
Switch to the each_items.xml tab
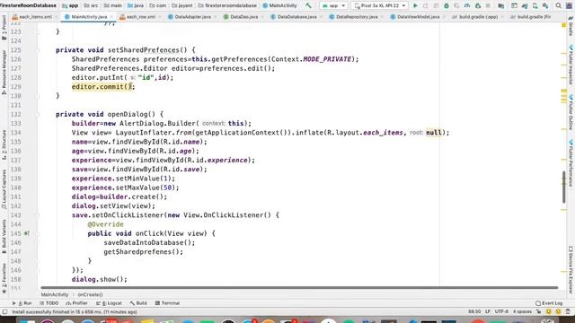[x=35, y=17]
